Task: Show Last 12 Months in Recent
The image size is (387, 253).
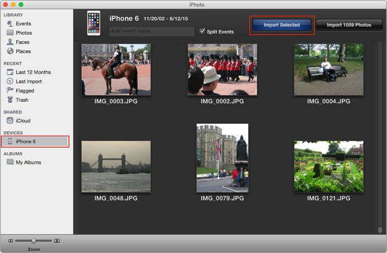Action: pos(33,72)
